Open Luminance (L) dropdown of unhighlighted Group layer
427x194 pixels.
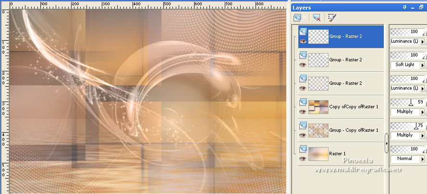(423, 88)
